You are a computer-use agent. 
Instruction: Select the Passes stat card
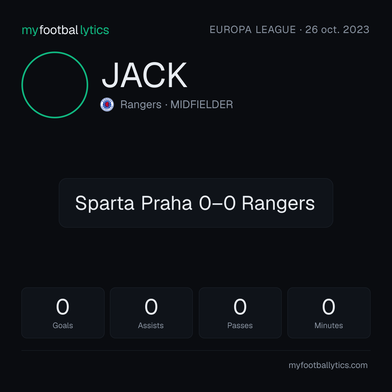(240, 313)
